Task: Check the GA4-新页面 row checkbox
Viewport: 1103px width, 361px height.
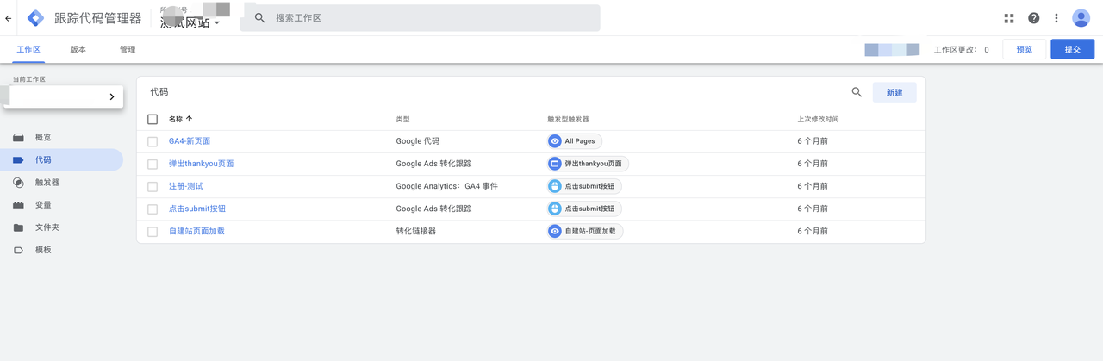Action: point(153,141)
